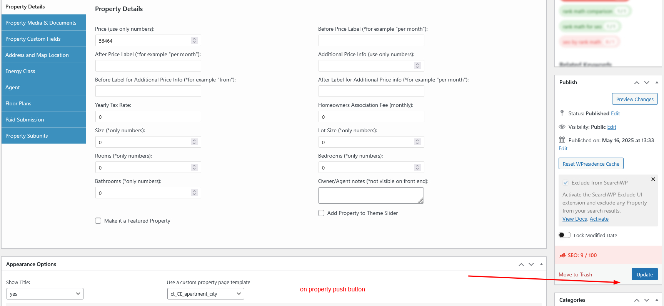Click the calendar icon beside Published on
Viewport: 664px width, 306px height.
[562, 140]
